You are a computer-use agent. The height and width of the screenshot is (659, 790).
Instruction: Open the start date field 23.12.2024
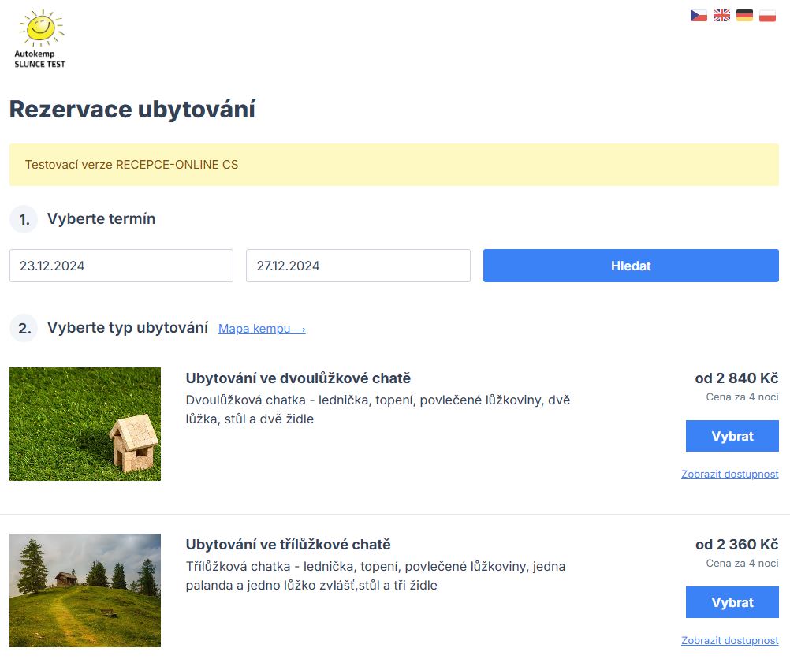point(121,266)
